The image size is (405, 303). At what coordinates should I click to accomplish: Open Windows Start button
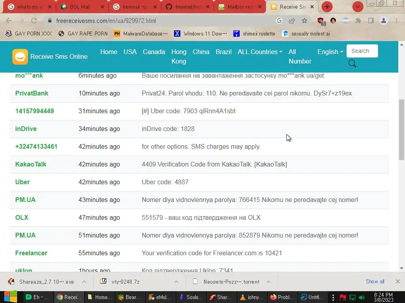point(10,297)
